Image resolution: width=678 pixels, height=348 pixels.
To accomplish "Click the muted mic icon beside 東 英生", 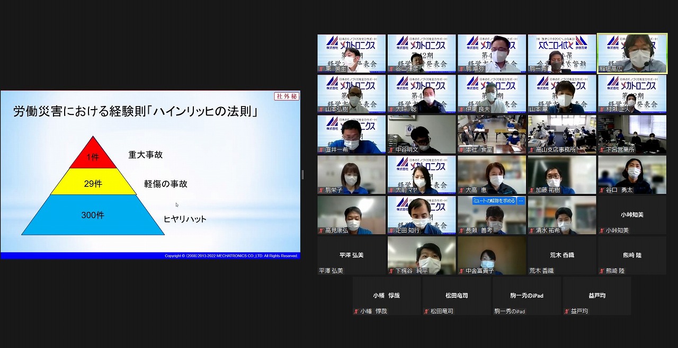I will (x=321, y=69).
